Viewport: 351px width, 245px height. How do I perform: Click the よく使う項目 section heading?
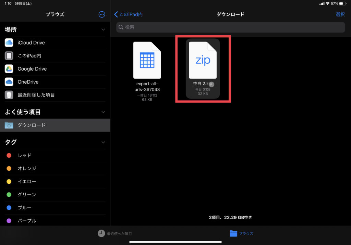tap(23, 112)
